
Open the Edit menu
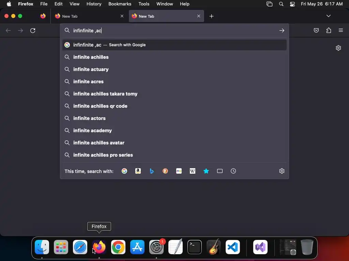tap(58, 4)
